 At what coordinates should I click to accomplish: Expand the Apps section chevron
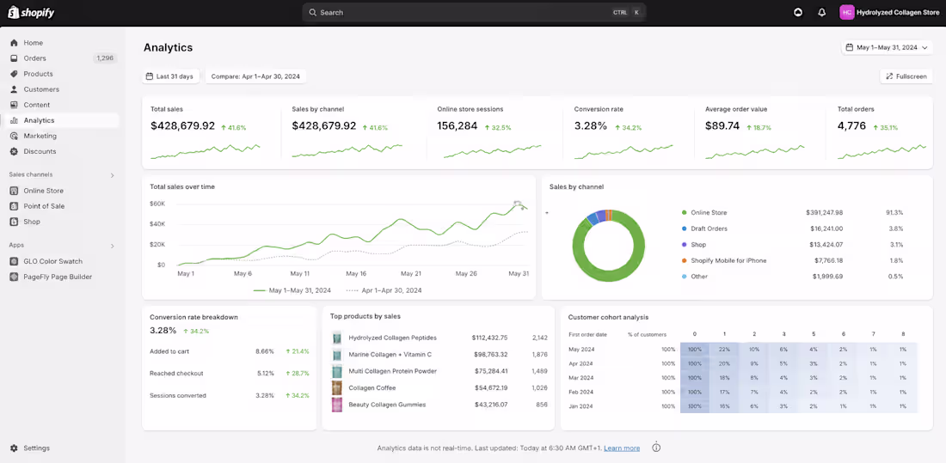[x=112, y=246]
